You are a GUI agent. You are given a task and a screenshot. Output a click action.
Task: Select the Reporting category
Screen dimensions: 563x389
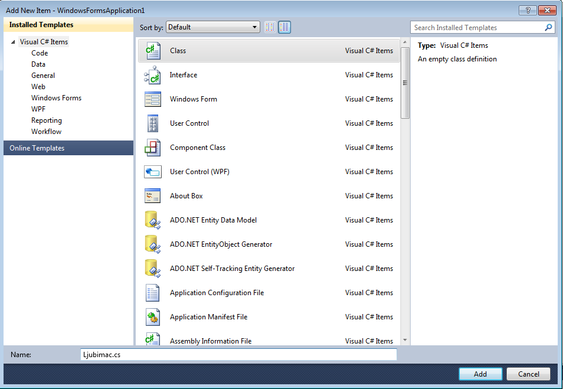pyautogui.click(x=46, y=120)
